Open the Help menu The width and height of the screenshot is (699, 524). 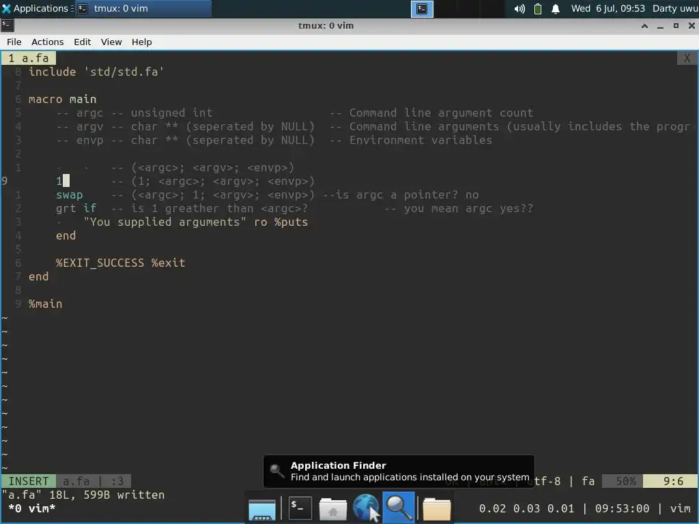pyautogui.click(x=142, y=42)
